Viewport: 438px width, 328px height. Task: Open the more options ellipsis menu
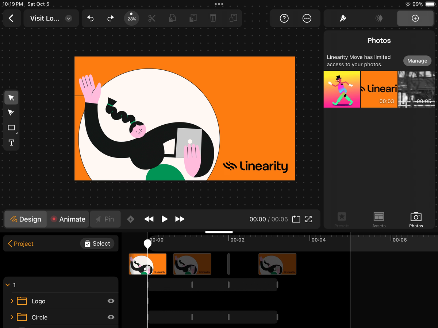307,19
